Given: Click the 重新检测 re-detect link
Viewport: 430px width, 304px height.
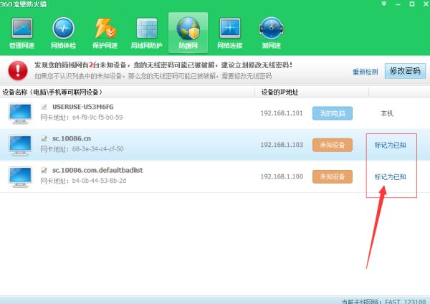Looking at the screenshot, I should (x=365, y=72).
